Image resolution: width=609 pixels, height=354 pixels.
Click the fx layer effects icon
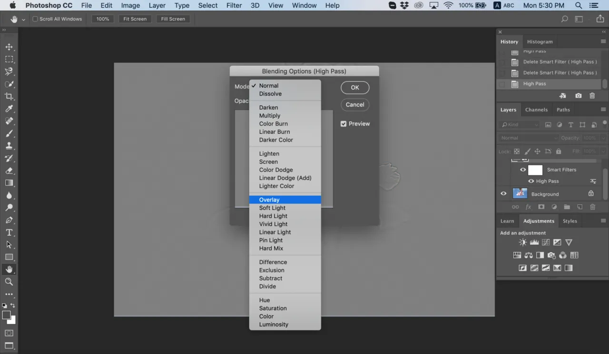(x=528, y=207)
